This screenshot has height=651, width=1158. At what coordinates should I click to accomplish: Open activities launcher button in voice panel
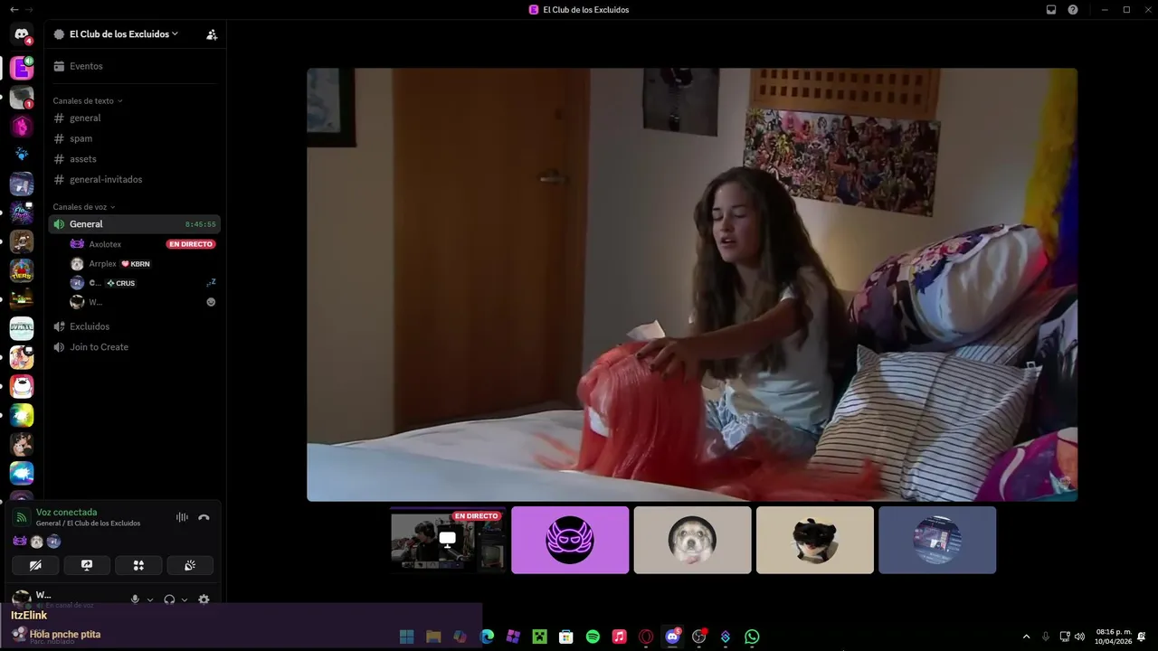click(x=138, y=565)
